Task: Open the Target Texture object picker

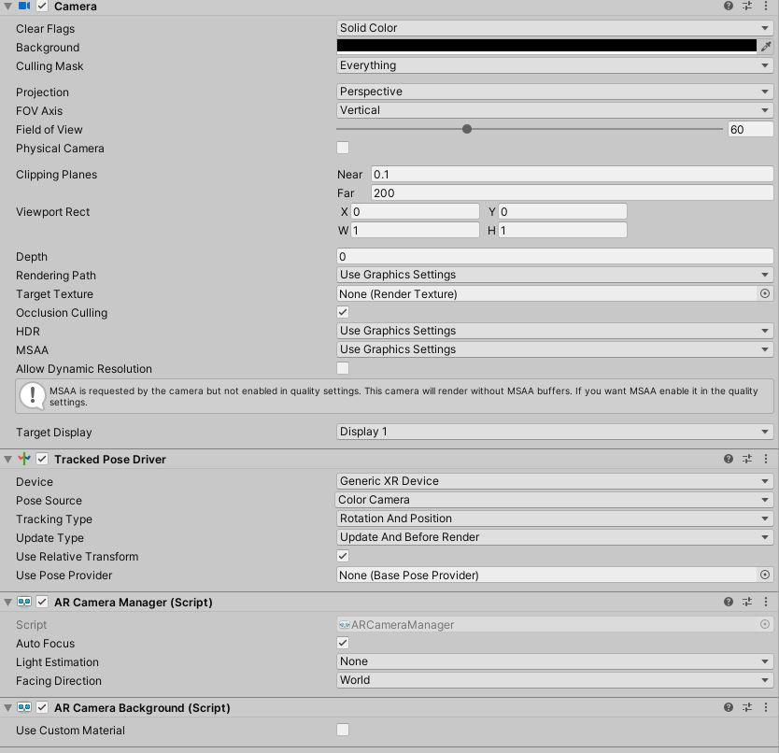Action: click(x=767, y=293)
